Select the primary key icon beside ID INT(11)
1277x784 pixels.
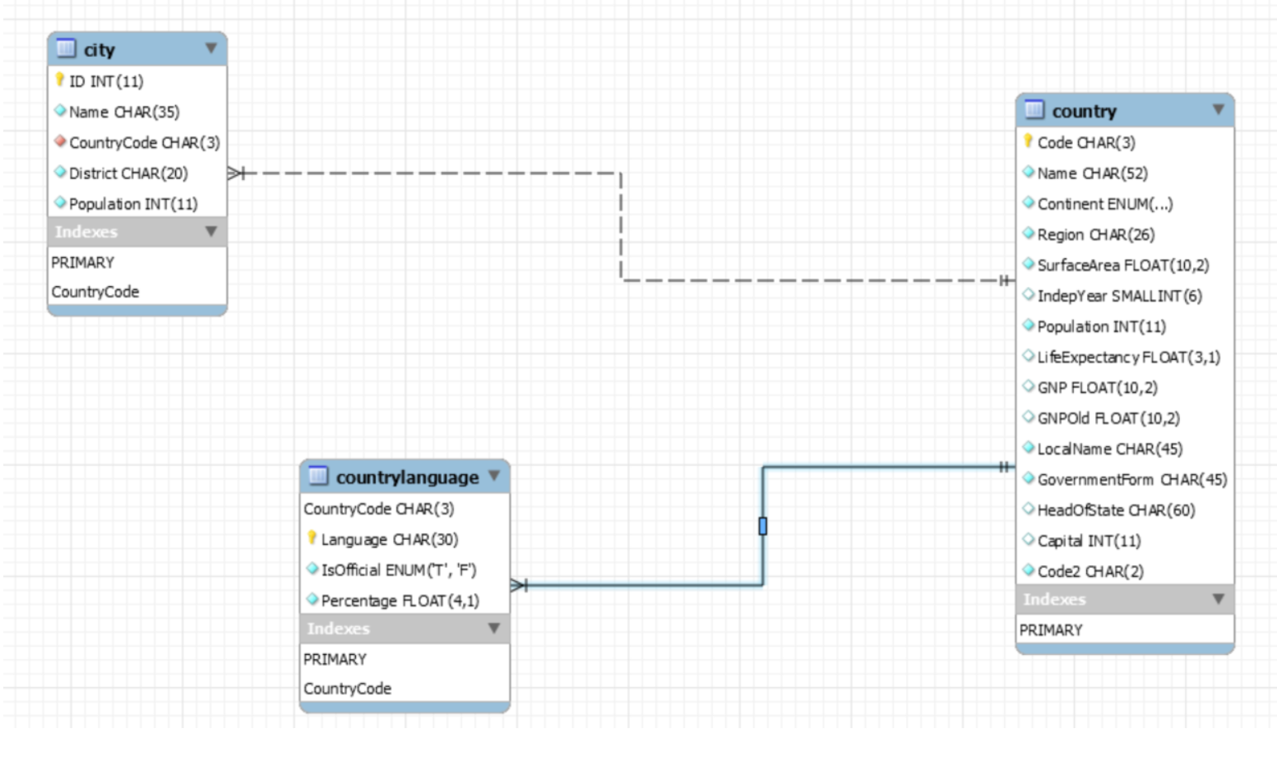pyautogui.click(x=59, y=80)
